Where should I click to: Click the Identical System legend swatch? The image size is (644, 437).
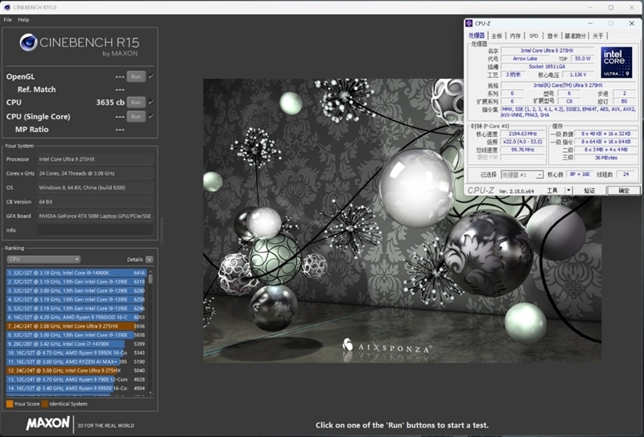click(45, 404)
